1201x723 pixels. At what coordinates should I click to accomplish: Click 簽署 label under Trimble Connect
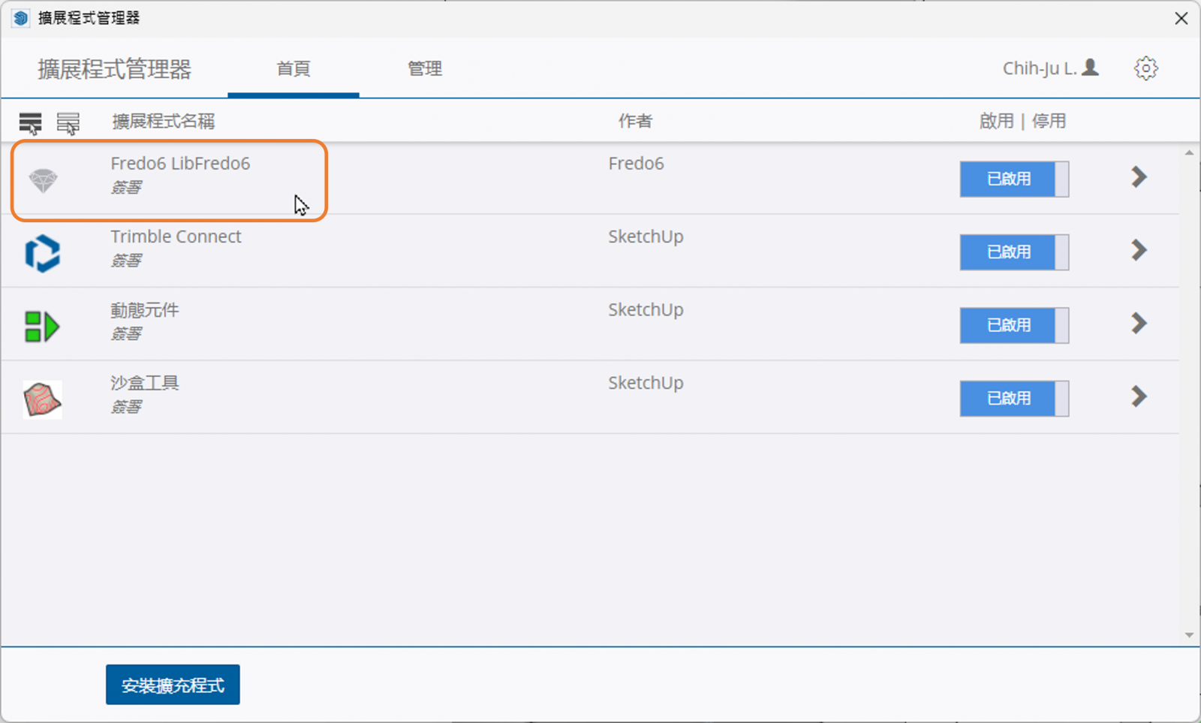(126, 261)
